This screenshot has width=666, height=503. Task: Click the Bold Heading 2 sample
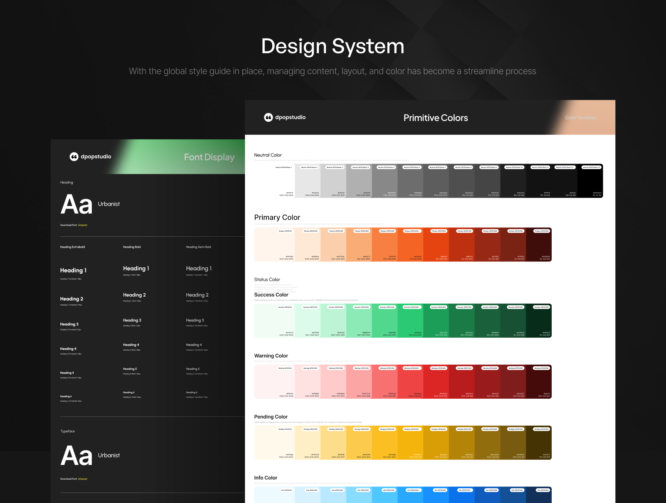point(134,295)
